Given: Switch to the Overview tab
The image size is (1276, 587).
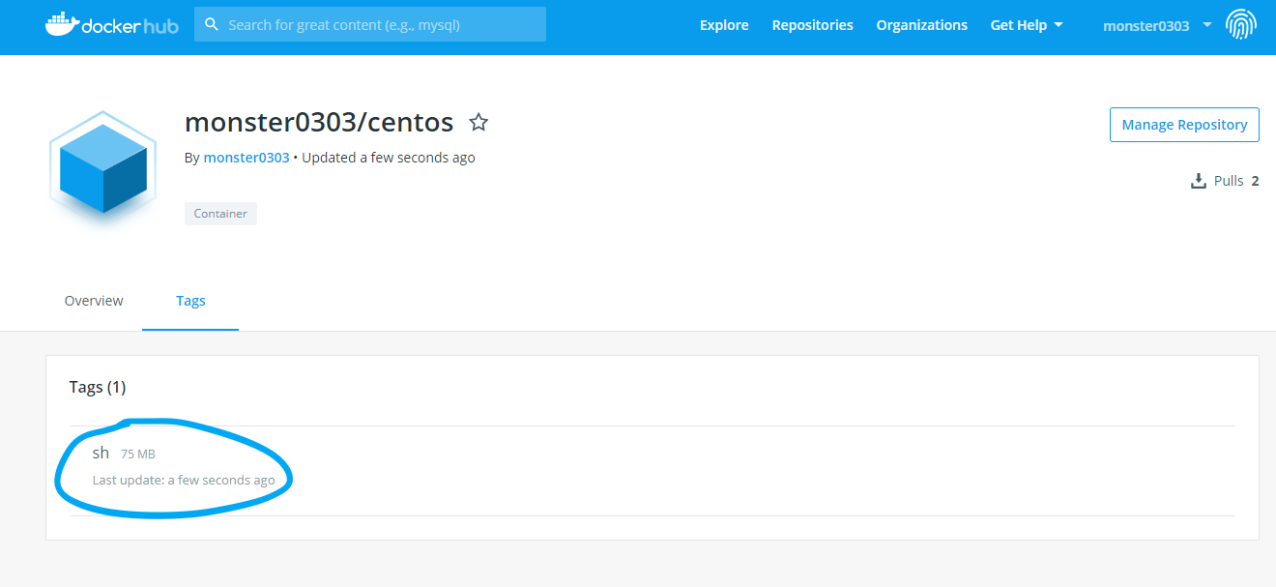Looking at the screenshot, I should (x=94, y=301).
